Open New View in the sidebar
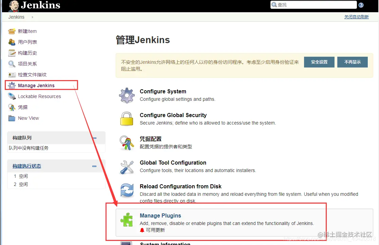This screenshot has height=245, width=379. (x=29, y=118)
